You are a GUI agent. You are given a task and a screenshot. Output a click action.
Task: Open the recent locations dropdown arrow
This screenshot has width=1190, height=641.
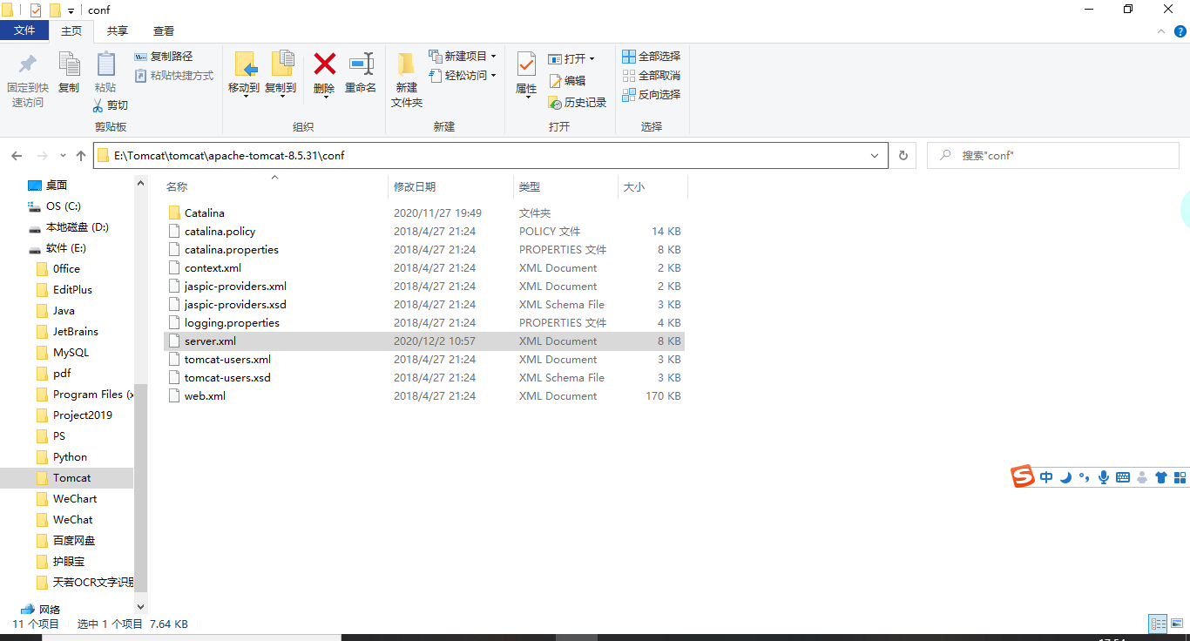[62, 156]
